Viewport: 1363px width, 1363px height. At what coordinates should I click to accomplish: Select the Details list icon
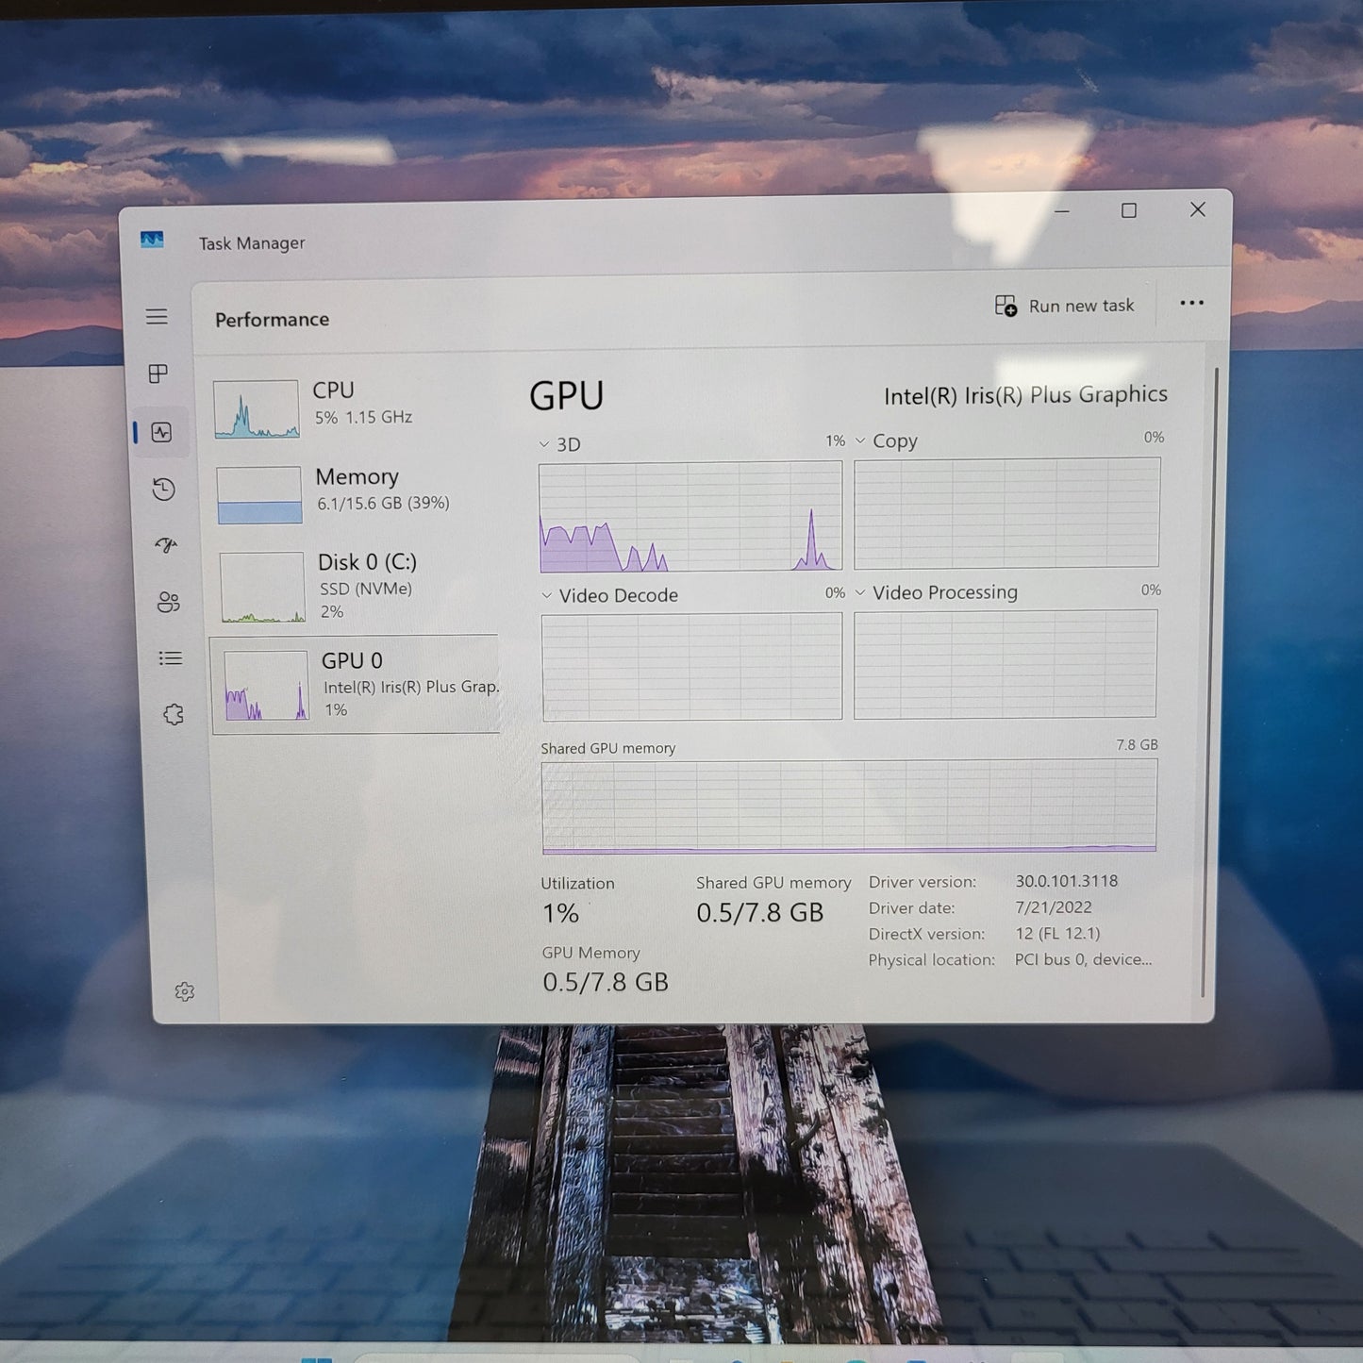coord(171,657)
